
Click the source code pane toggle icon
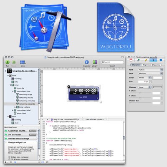click(43, 162)
